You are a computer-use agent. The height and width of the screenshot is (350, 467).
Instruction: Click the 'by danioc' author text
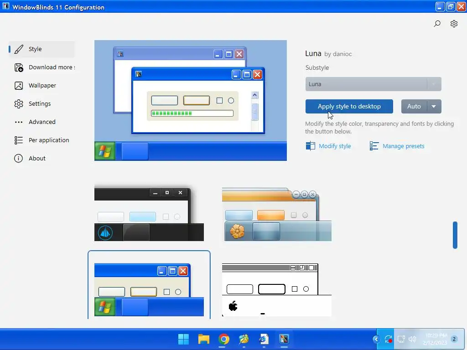(x=338, y=54)
